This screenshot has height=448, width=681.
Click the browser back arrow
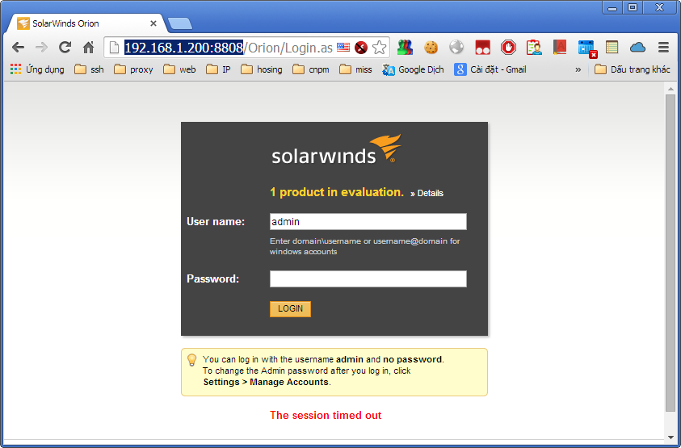[x=18, y=48]
